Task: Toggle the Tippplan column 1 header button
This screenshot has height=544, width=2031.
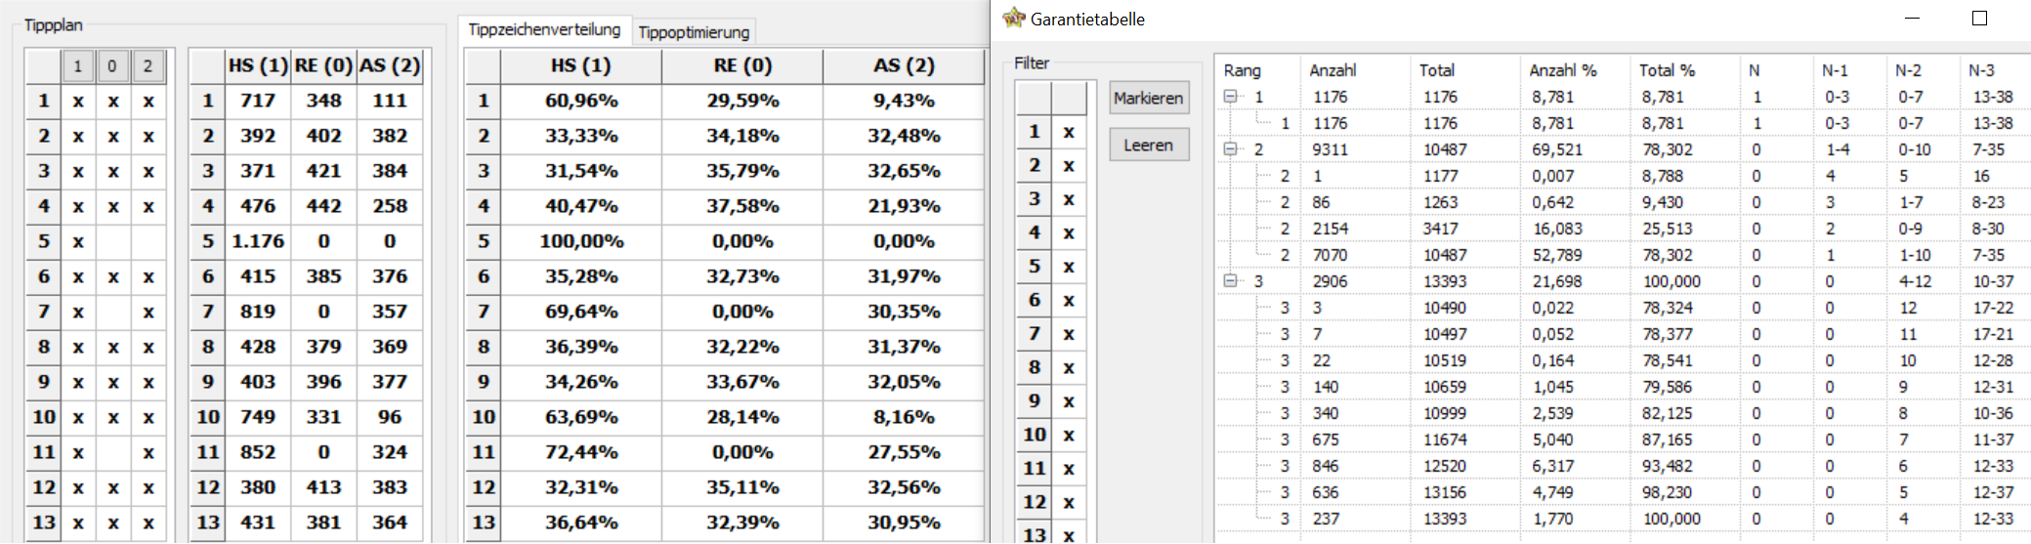Action: tap(78, 66)
